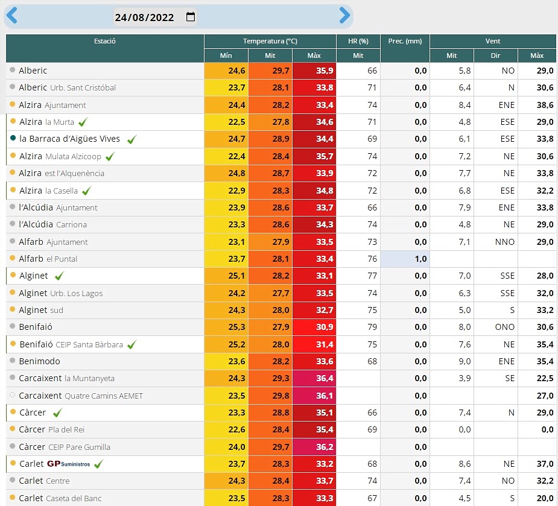Open the Càrcer CEIP Pare Gumilla station
The height and width of the screenshot is (506, 558).
tap(65, 447)
